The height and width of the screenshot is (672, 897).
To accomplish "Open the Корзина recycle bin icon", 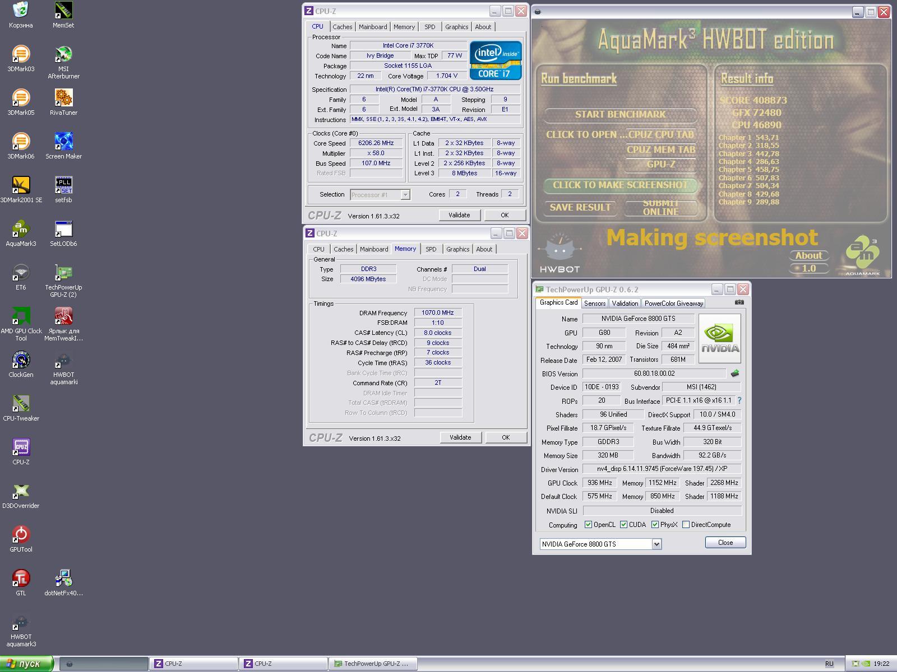I will pos(21,15).
